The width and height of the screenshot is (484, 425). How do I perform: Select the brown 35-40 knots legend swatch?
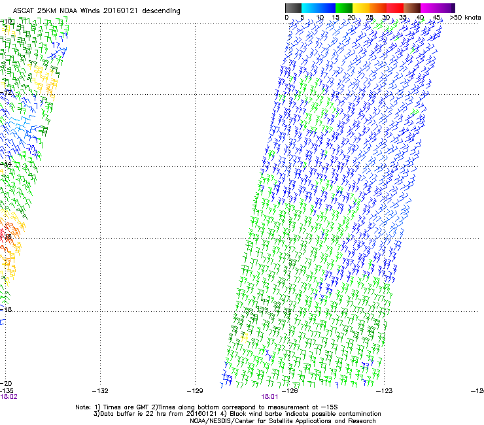click(x=412, y=8)
